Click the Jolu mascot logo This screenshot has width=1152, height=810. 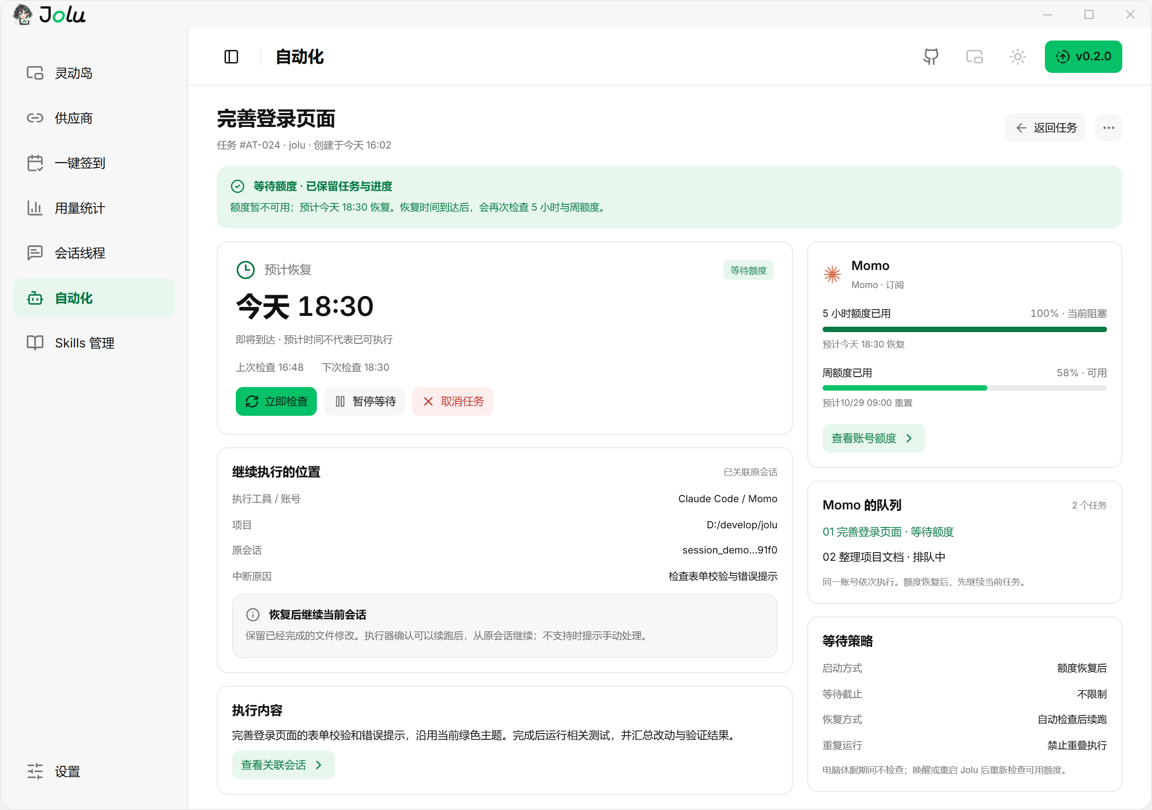coord(22,14)
